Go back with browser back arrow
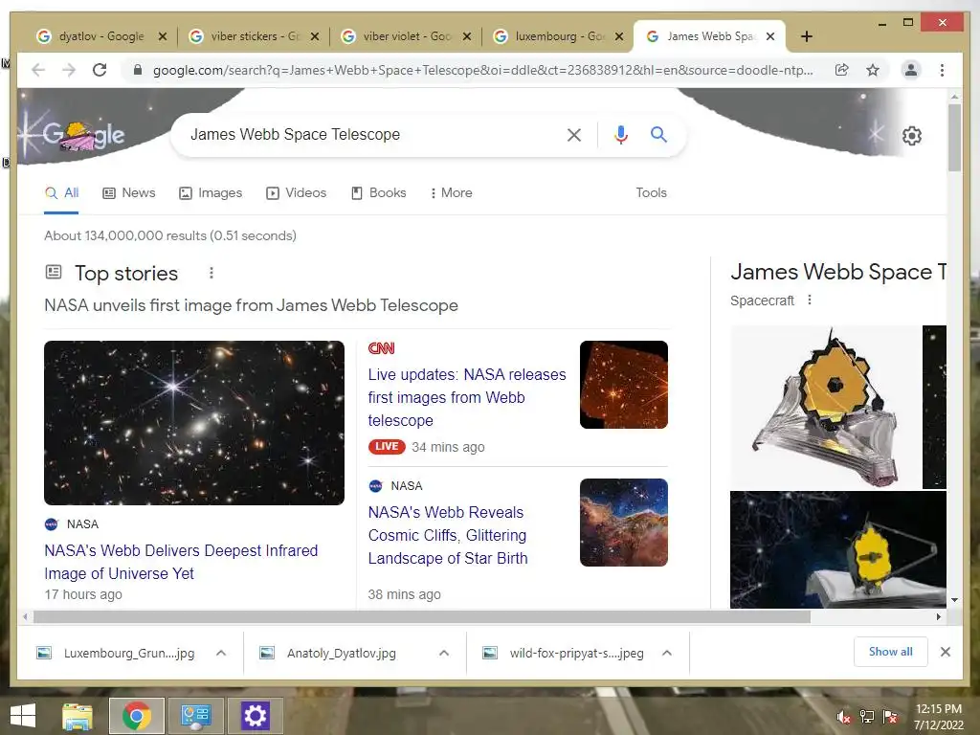This screenshot has width=980, height=735. click(x=38, y=70)
